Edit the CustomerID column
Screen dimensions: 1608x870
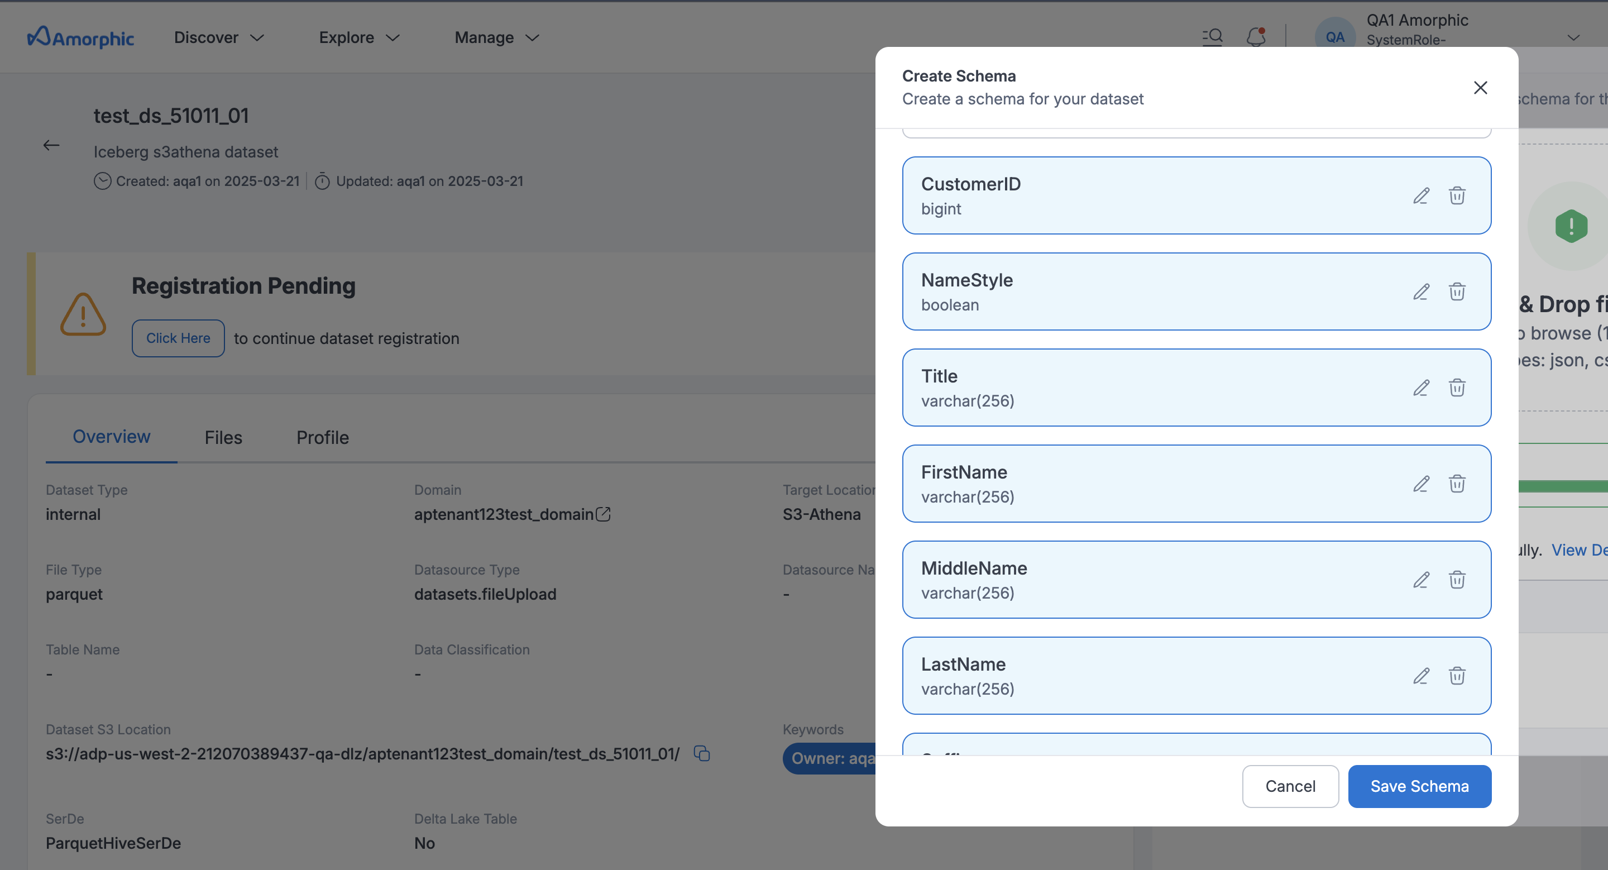point(1422,195)
